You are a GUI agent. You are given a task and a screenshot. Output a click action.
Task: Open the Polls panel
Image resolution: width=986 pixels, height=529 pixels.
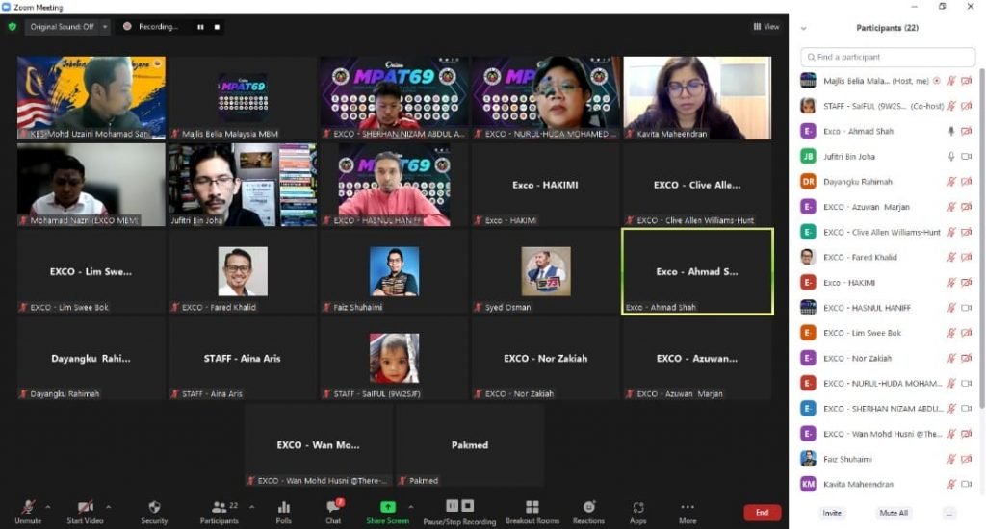[x=283, y=510]
